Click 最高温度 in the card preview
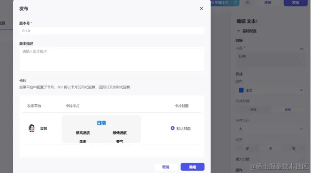The width and height of the screenshot is (311, 173). 83,133
